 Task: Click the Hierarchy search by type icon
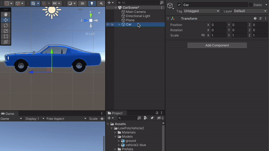[162, 3]
